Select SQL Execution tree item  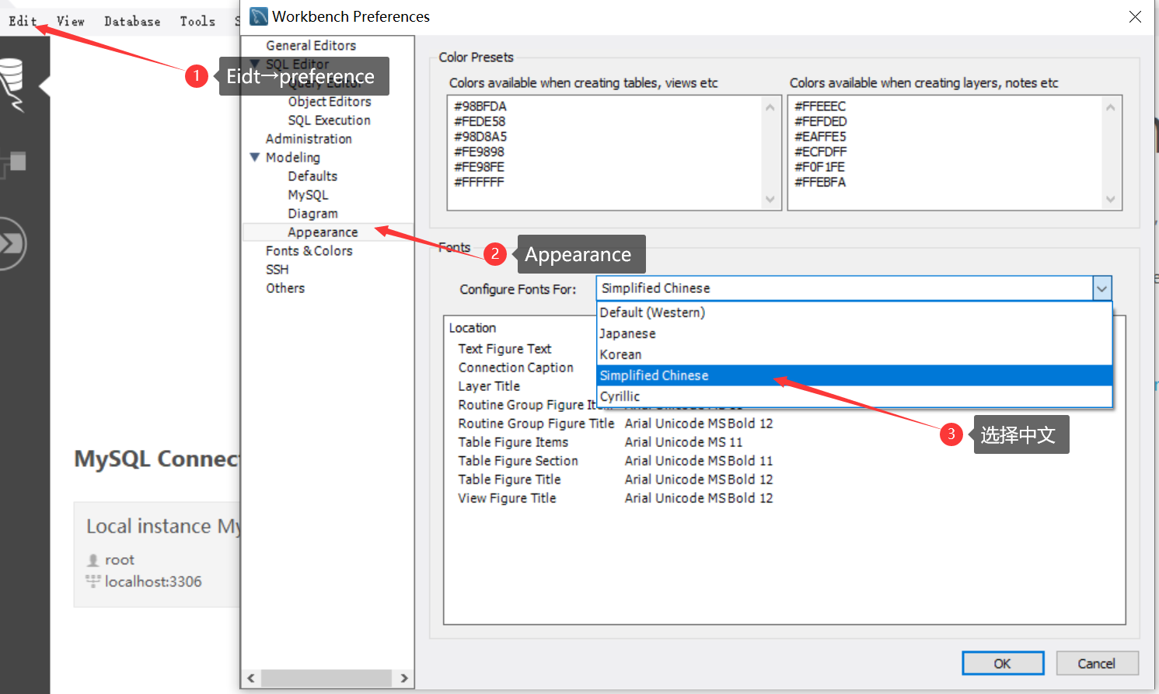(329, 120)
